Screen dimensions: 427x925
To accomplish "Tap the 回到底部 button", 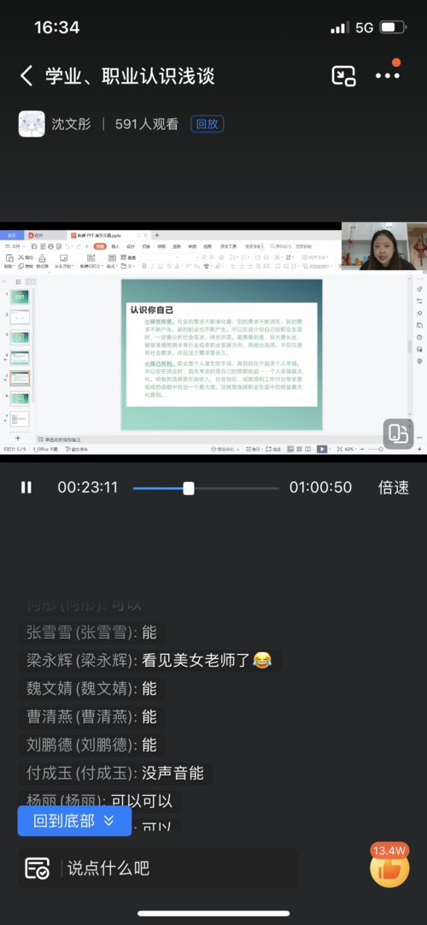I will click(74, 821).
